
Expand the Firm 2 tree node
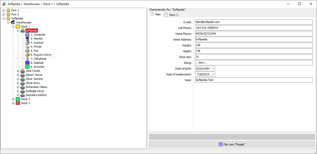click(4, 14)
